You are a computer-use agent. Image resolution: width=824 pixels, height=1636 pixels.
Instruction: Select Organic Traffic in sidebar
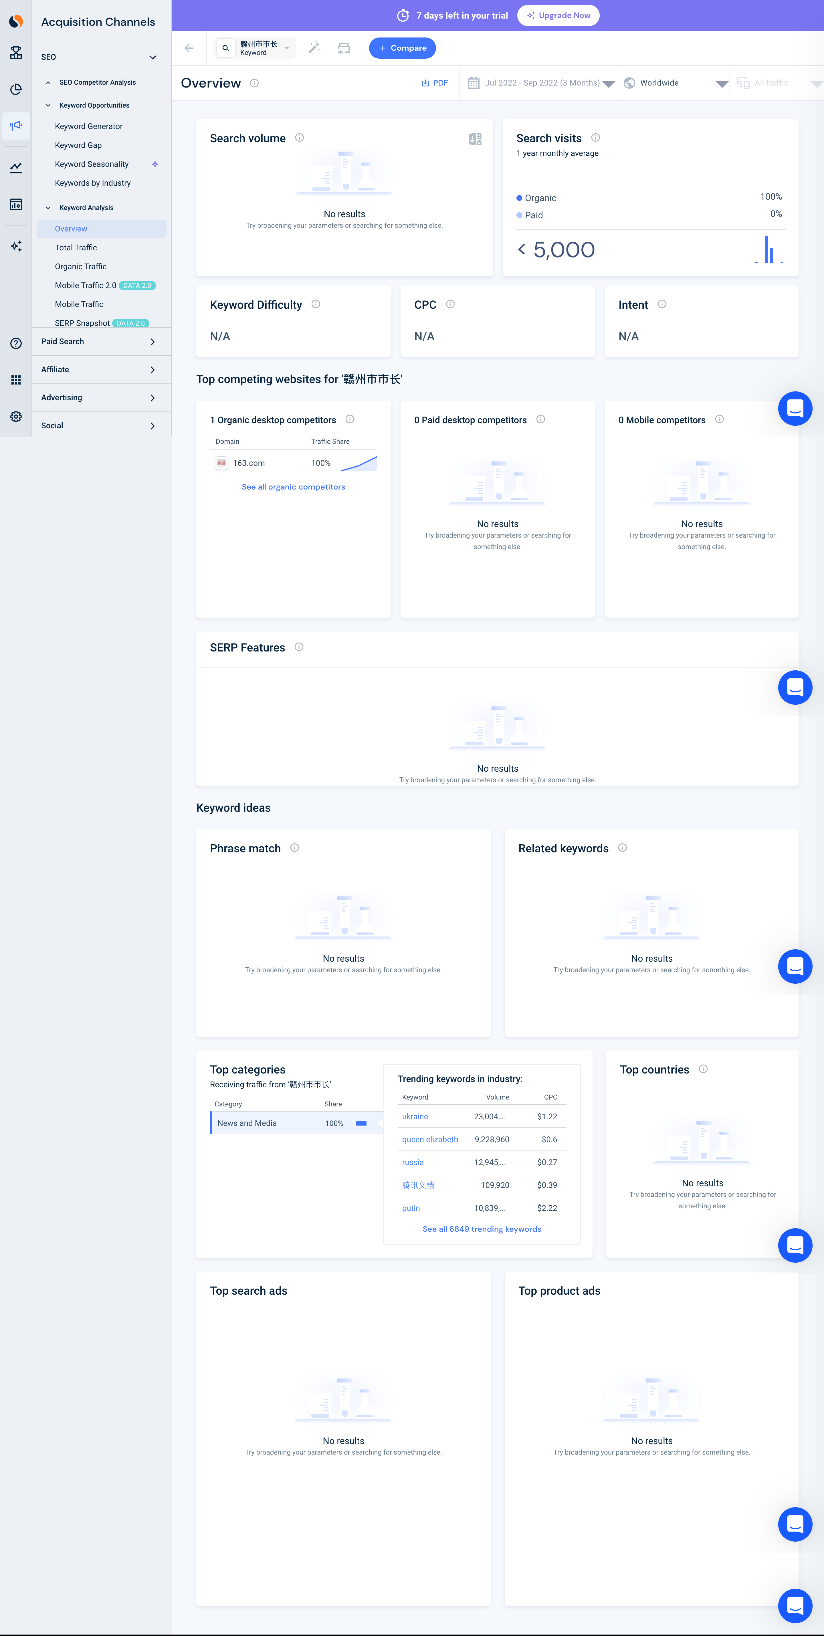[x=81, y=267]
